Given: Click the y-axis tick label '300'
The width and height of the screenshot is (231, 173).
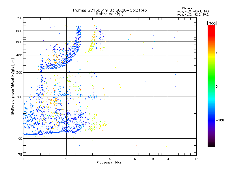Looking at the screenshot, I should [19, 73].
